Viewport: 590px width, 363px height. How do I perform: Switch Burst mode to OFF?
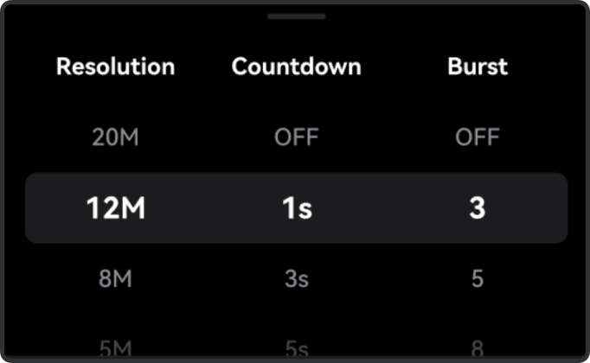click(478, 137)
